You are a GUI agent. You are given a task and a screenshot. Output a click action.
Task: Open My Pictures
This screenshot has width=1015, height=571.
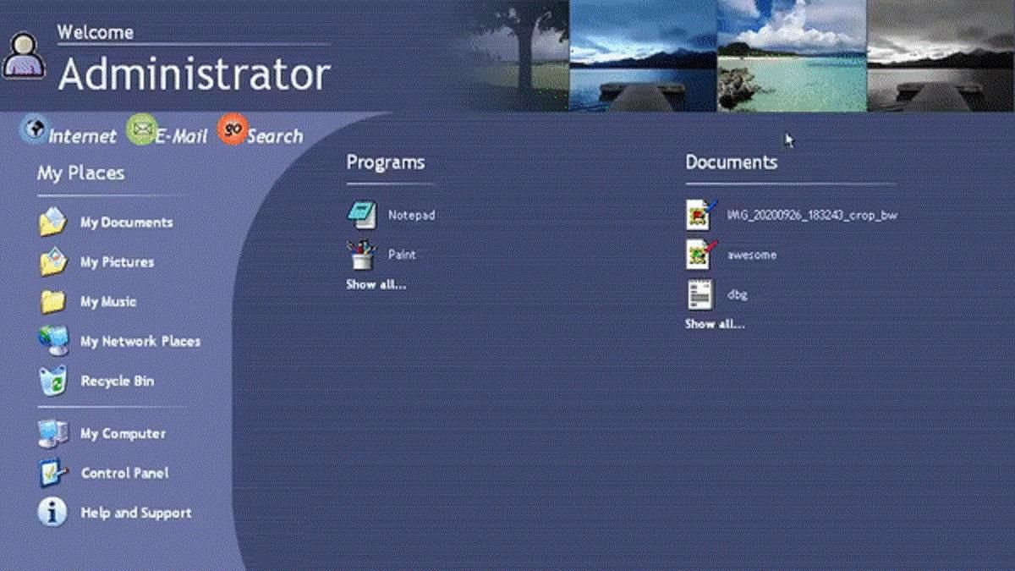(x=117, y=261)
